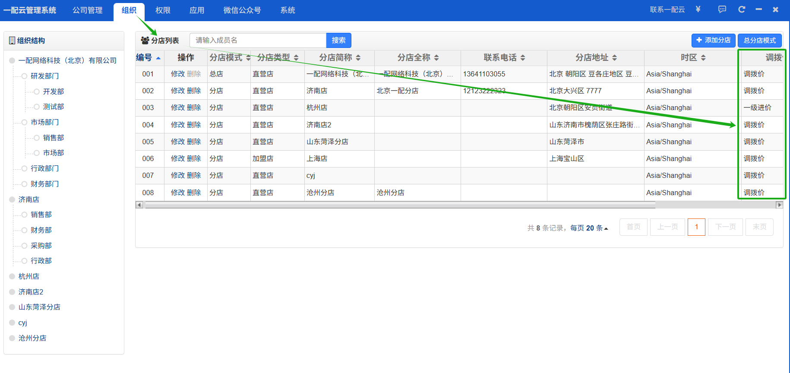790x373 pixels.
Task: Select 研发部门 in organization tree
Action: coord(45,76)
